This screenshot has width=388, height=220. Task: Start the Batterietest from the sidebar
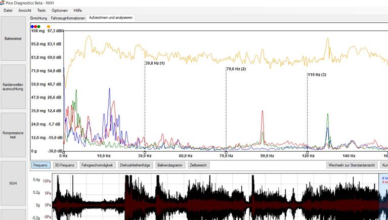tap(13, 38)
